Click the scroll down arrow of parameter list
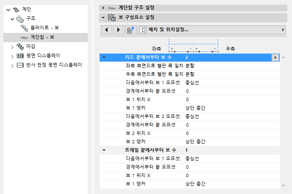 point(283,186)
